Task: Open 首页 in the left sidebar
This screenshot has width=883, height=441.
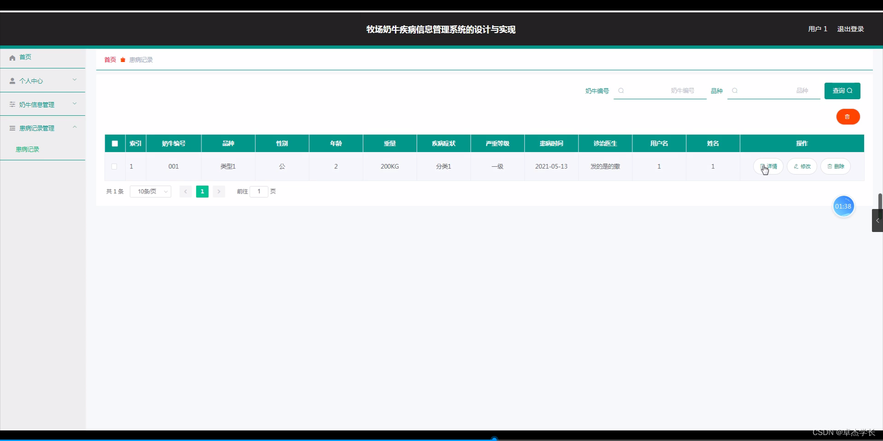Action: point(25,57)
